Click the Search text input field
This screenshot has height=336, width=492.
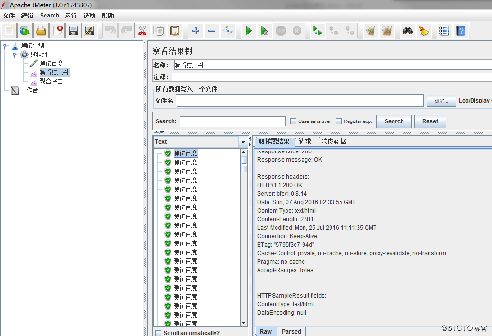[233, 121]
